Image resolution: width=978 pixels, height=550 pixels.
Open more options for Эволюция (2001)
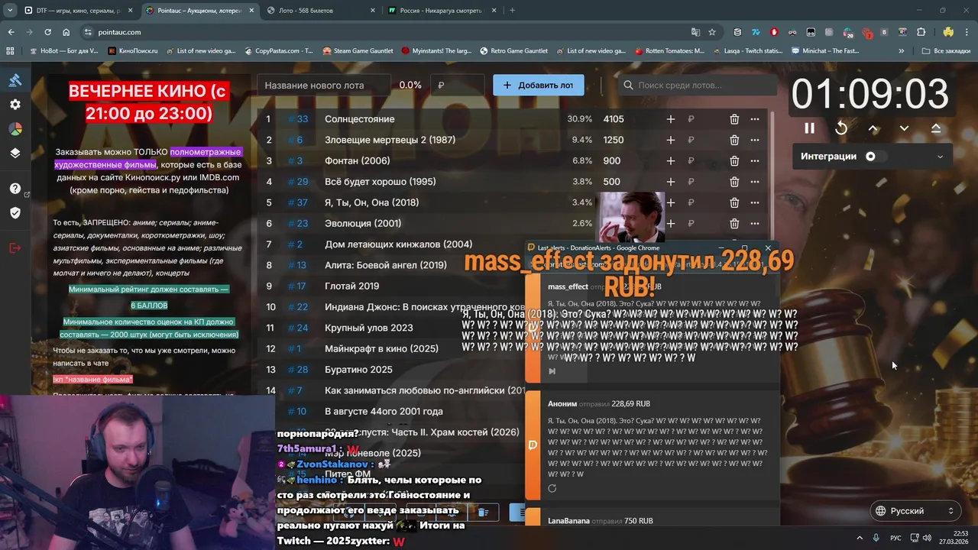pyautogui.click(x=755, y=224)
